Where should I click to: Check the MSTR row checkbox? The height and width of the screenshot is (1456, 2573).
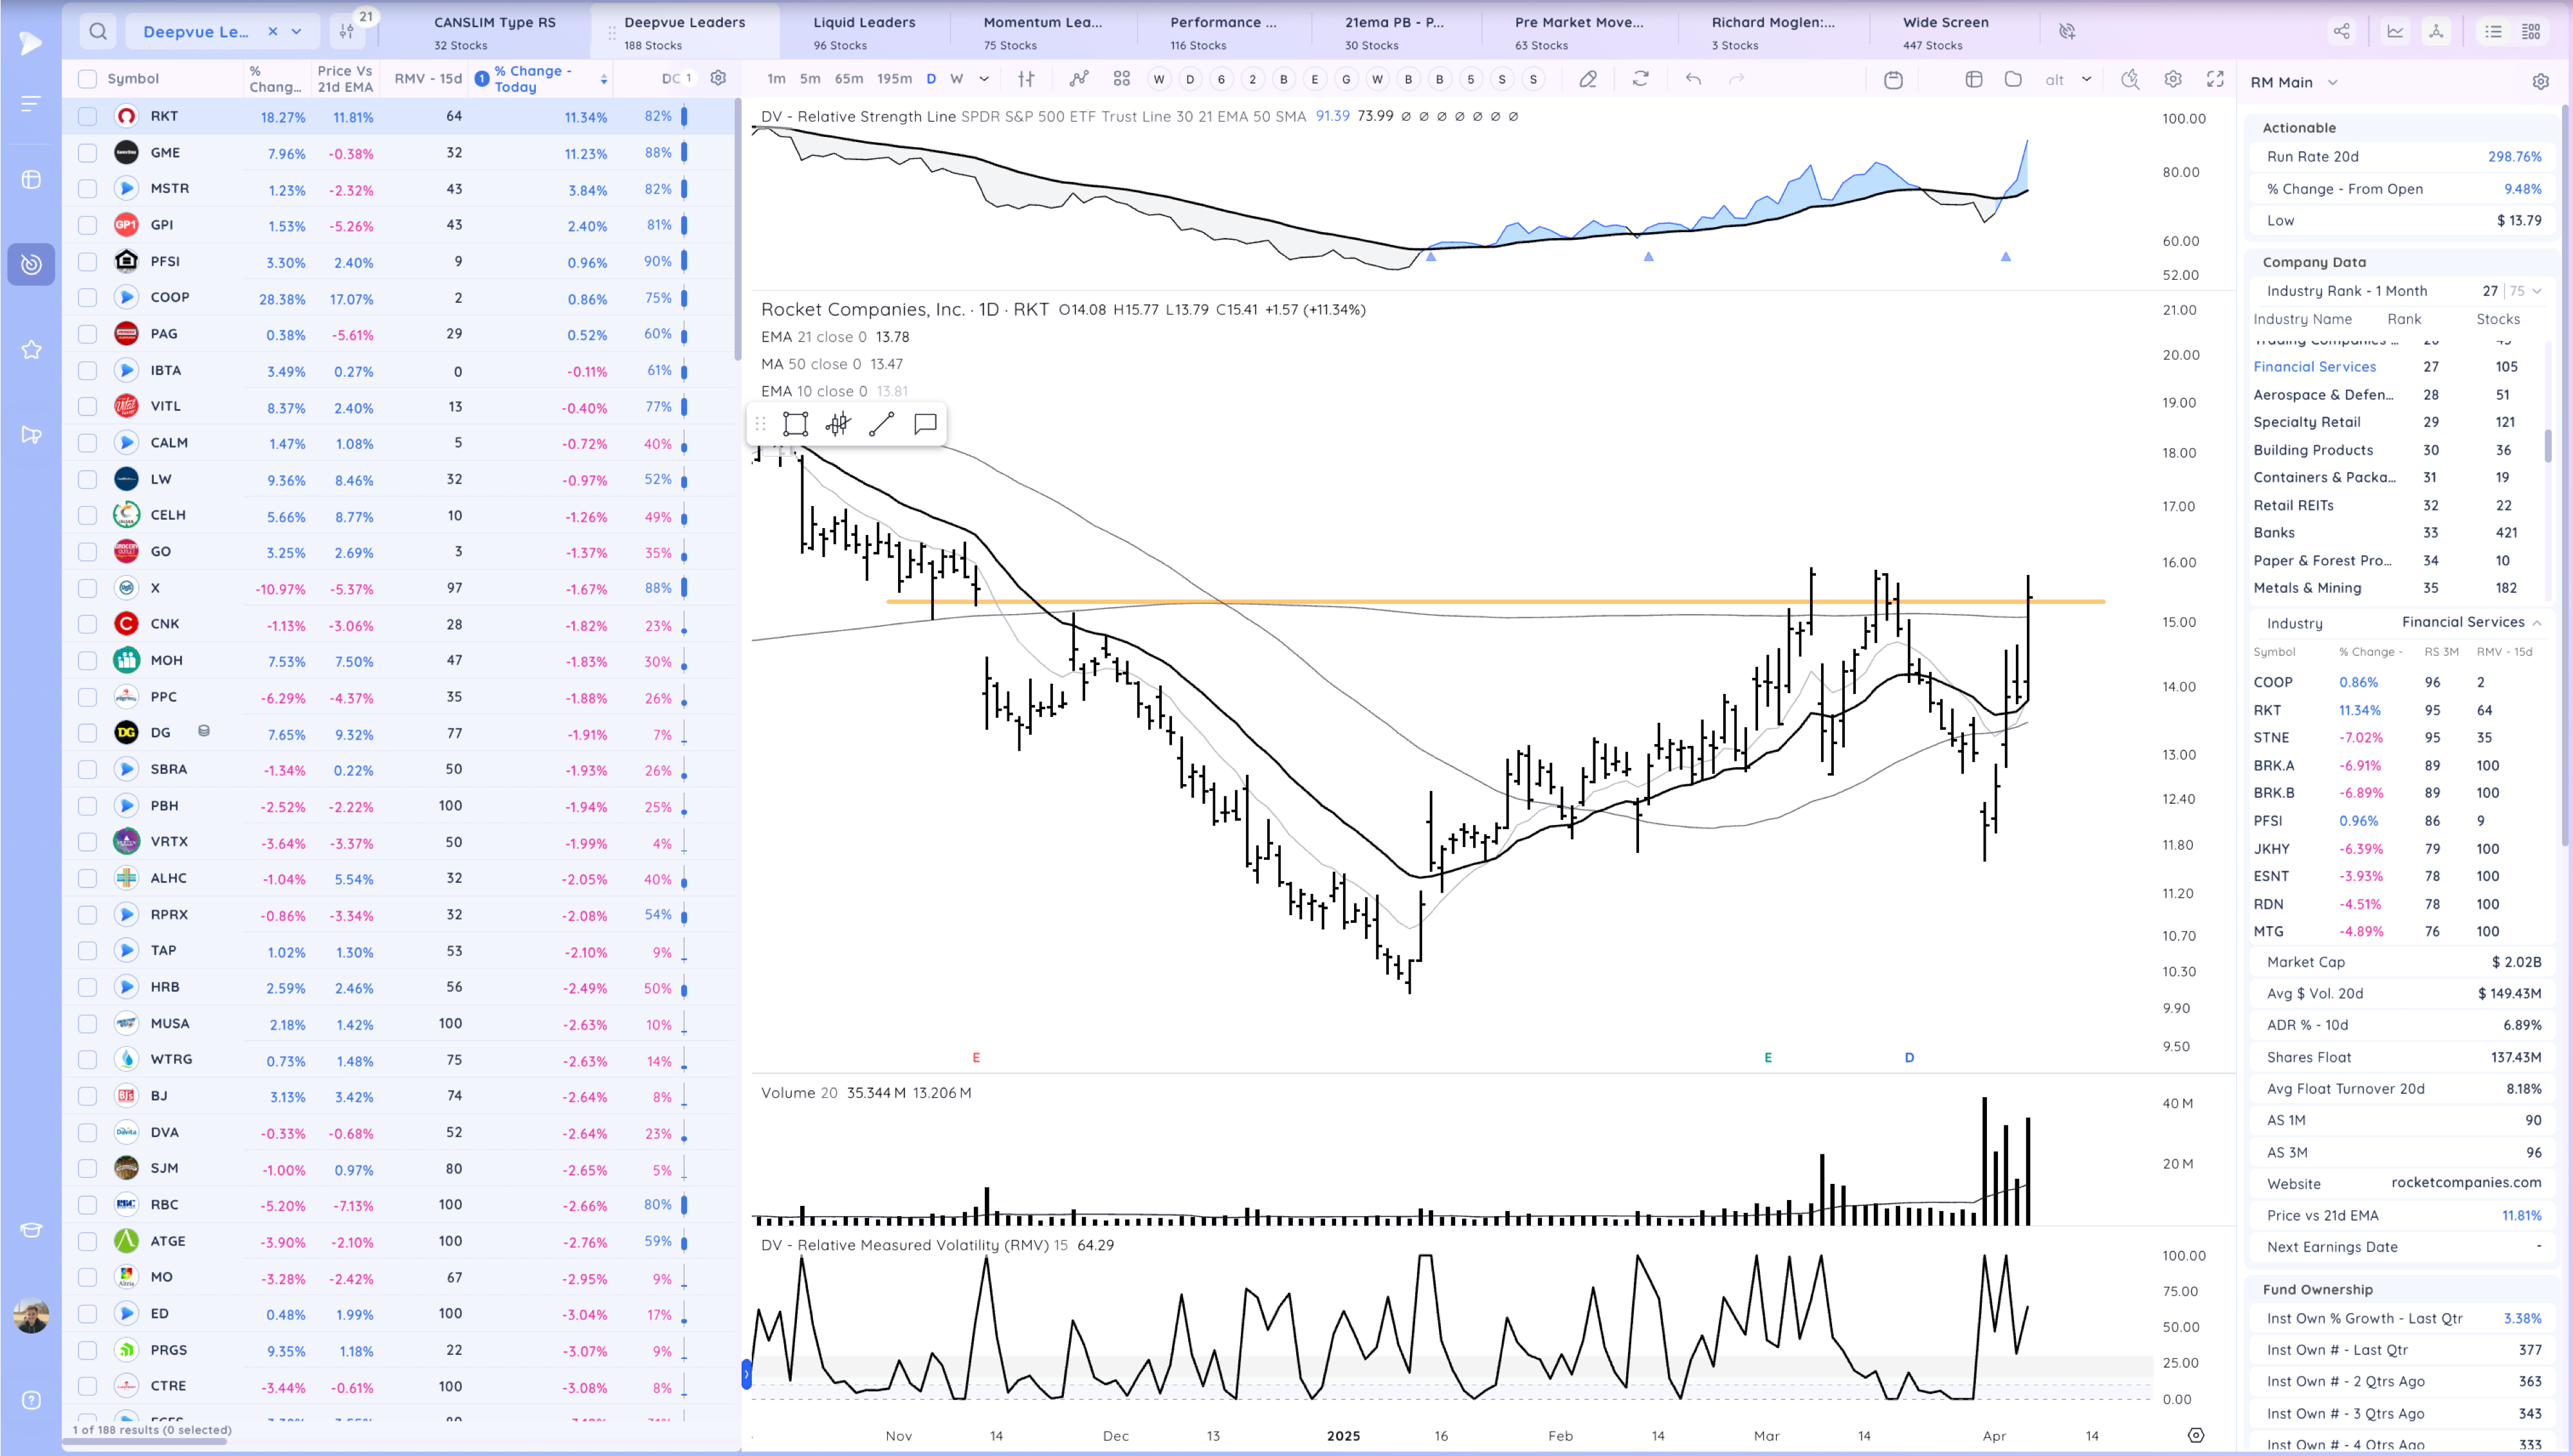88,188
